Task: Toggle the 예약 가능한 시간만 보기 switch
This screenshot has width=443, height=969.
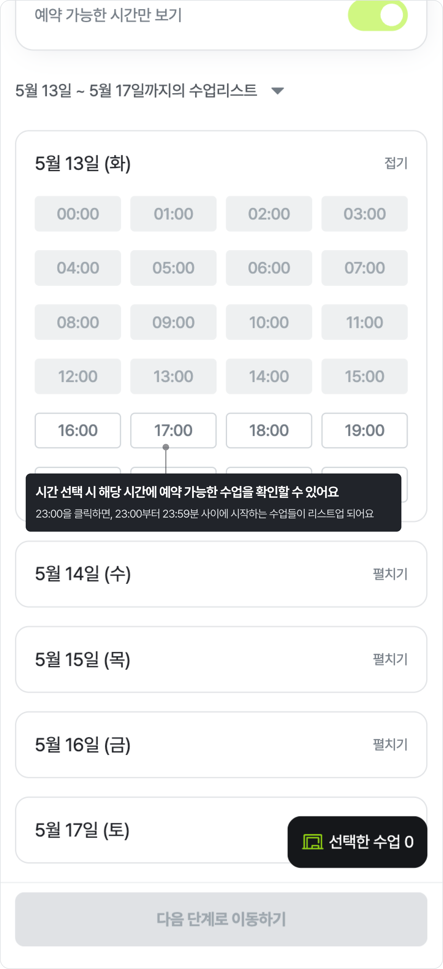Action: pos(378,15)
